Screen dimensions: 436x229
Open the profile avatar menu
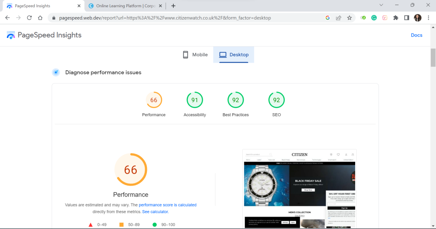[418, 18]
